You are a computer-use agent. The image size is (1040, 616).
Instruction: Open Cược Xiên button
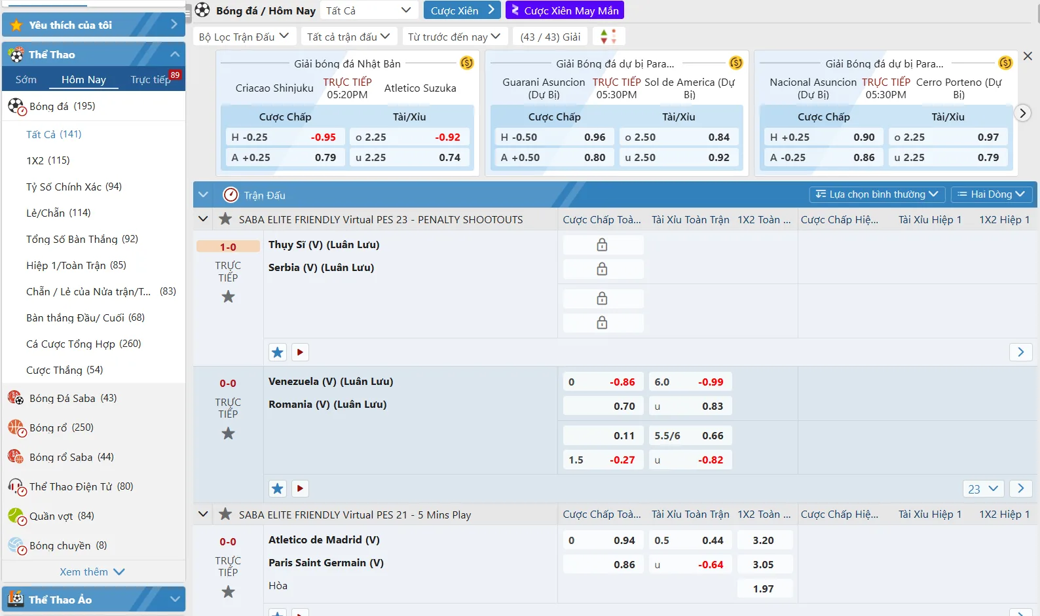point(462,10)
